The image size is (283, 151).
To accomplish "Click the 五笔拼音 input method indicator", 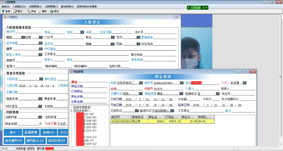I will (x=197, y=8).
